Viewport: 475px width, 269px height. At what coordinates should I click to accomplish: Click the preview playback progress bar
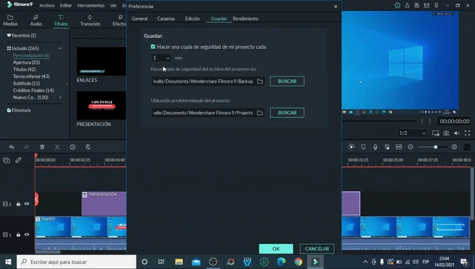(379, 121)
